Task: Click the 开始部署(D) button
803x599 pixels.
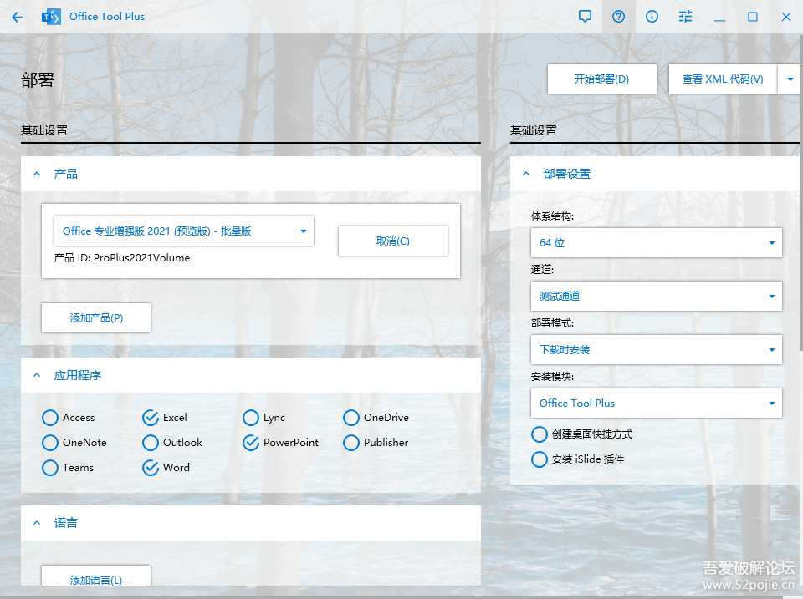Action: (x=601, y=79)
